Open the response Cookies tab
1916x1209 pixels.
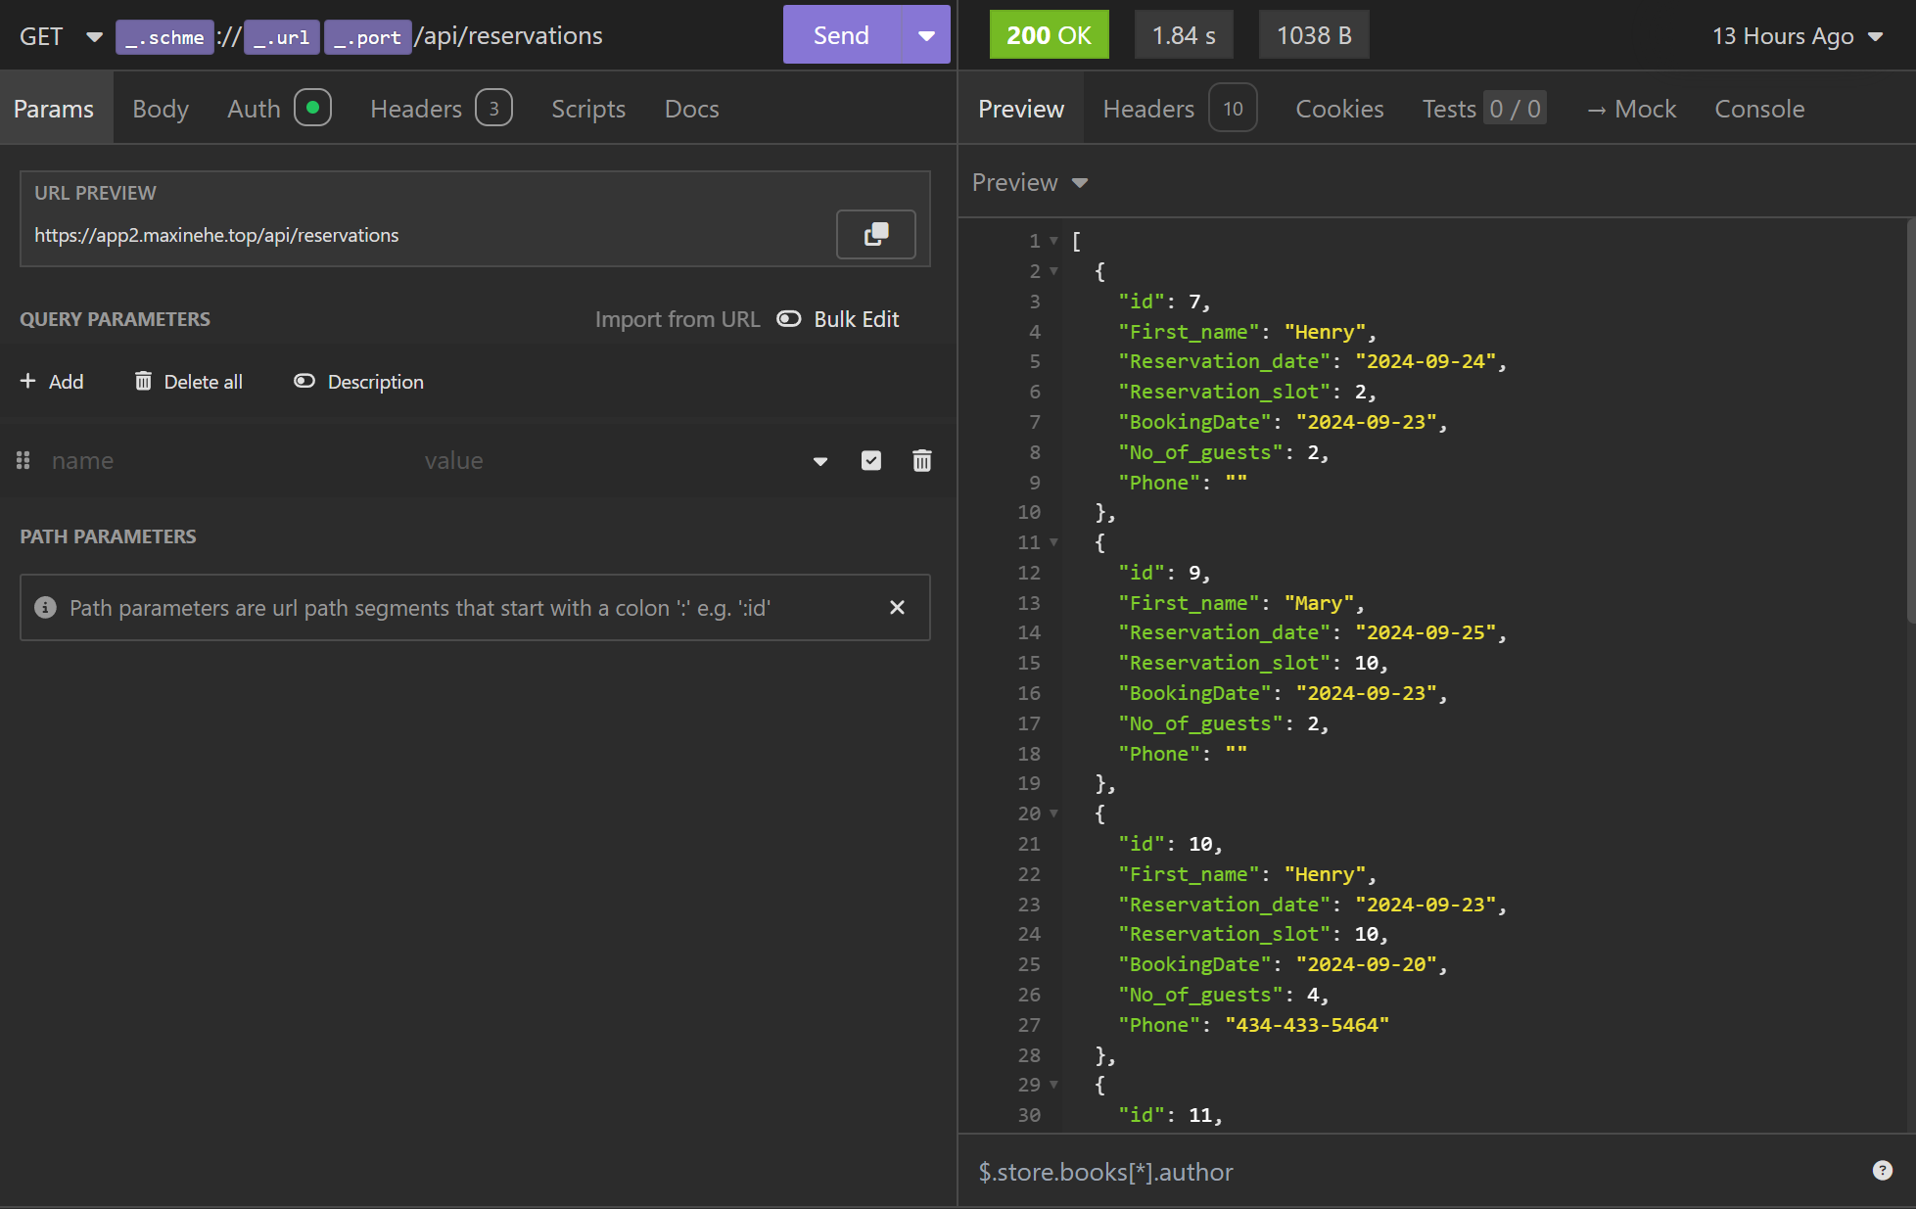click(x=1339, y=109)
